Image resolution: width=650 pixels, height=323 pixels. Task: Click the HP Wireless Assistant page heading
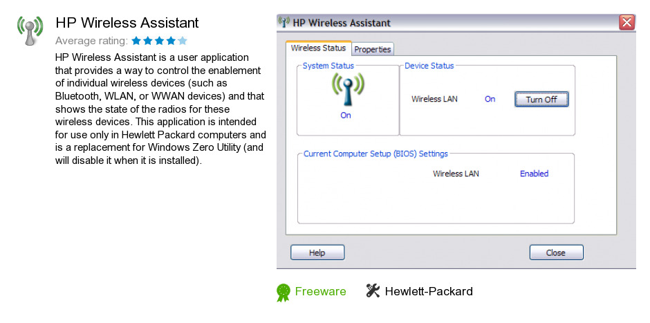(x=127, y=23)
